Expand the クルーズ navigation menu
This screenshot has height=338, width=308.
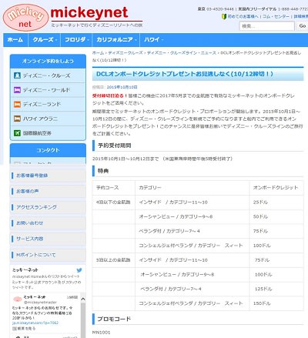pyautogui.click(x=44, y=40)
